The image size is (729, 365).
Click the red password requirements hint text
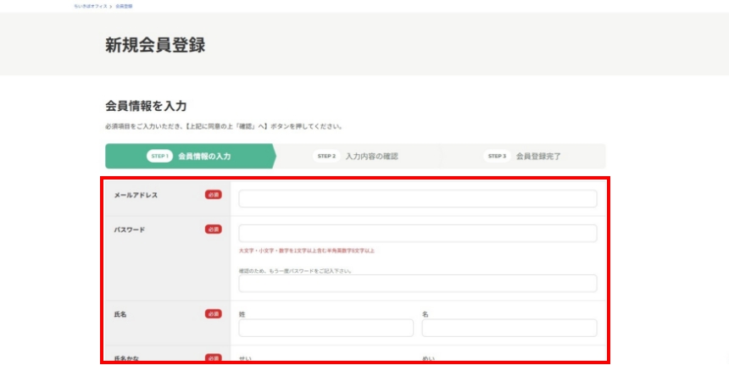coord(306,251)
